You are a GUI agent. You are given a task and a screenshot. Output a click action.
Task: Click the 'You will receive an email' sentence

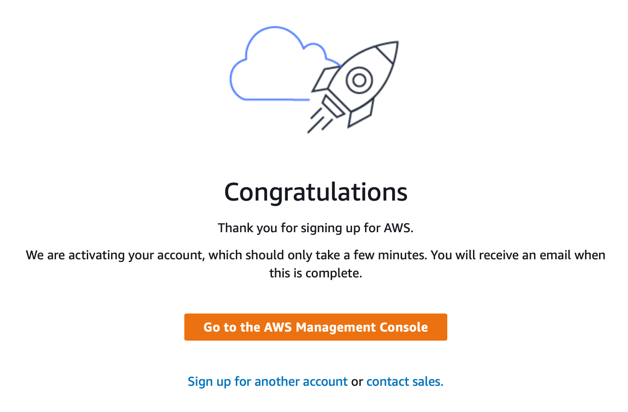point(518,255)
